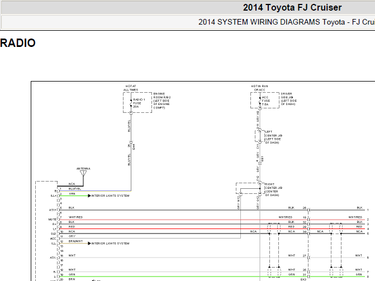Viewport: 375px width, 281px height.
Task: Click the arrowhead on the green ILL+ wire
Action: pos(89,196)
